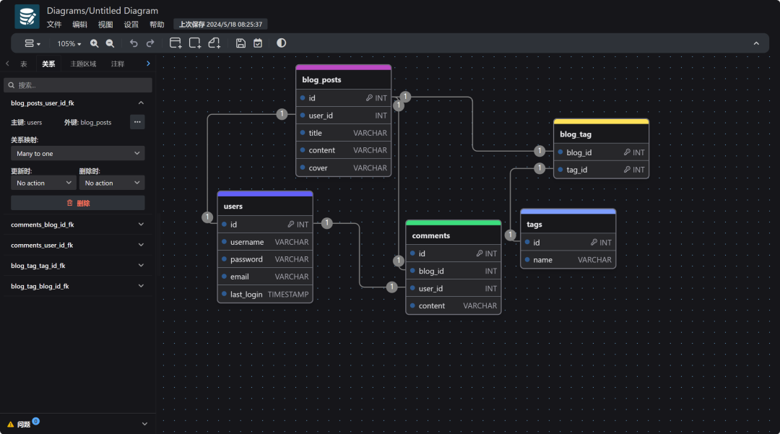Open the Many to one cardinality dropdown
This screenshot has height=434, width=780.
tap(78, 153)
